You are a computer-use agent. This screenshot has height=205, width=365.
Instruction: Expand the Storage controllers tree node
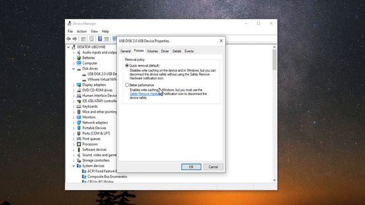74,161
